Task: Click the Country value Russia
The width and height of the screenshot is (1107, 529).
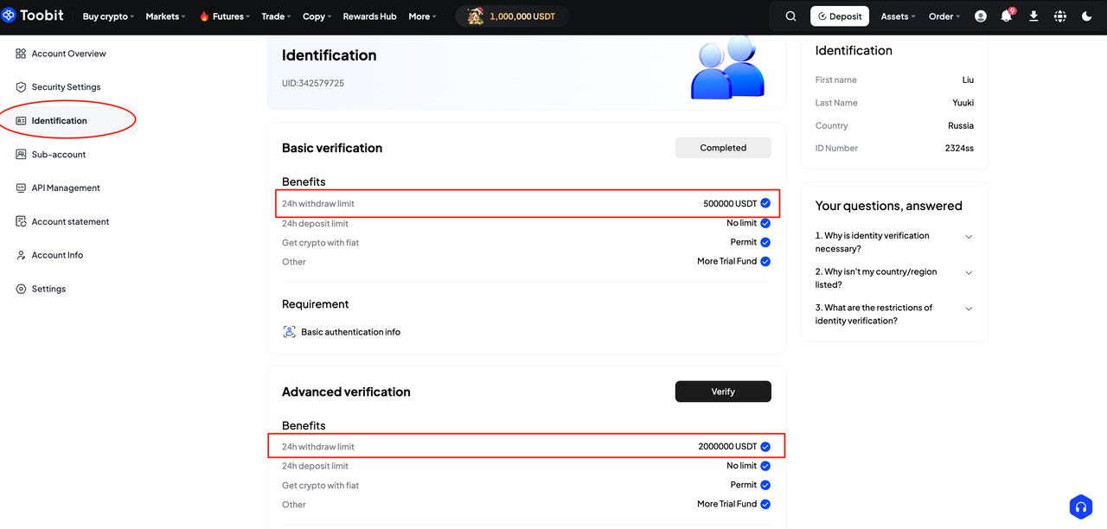Action: click(x=961, y=125)
